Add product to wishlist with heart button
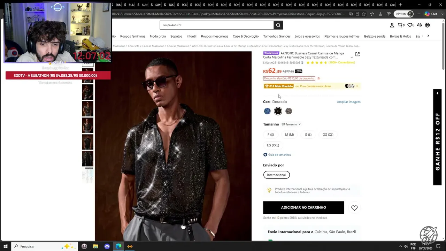This screenshot has width=446, height=251. [354, 208]
